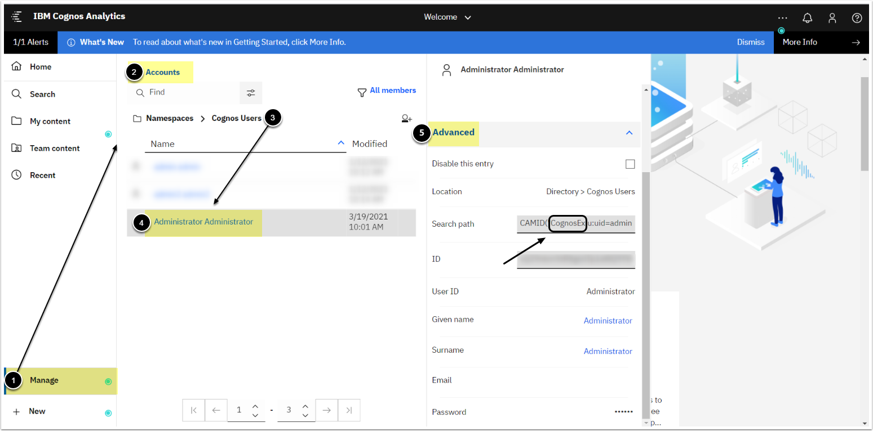Image resolution: width=873 pixels, height=431 pixels.
Task: Click the 3/19/2021 10:01 AM modified cell
Action: [369, 222]
